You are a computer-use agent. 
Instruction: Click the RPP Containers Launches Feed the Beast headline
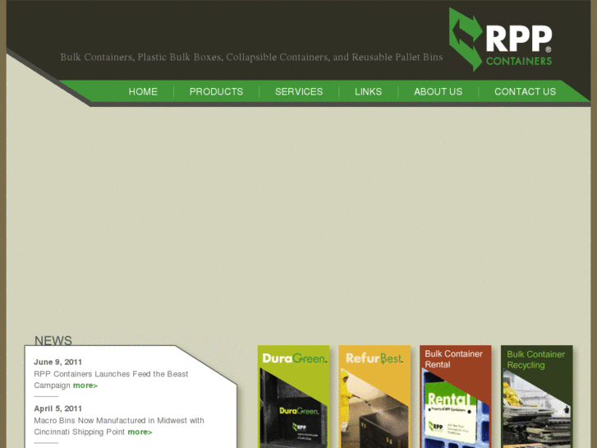[111, 380]
